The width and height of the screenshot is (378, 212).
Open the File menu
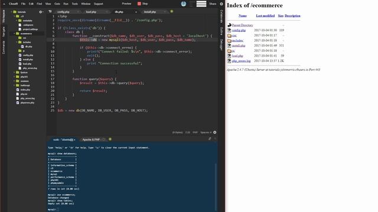coord(23,4)
